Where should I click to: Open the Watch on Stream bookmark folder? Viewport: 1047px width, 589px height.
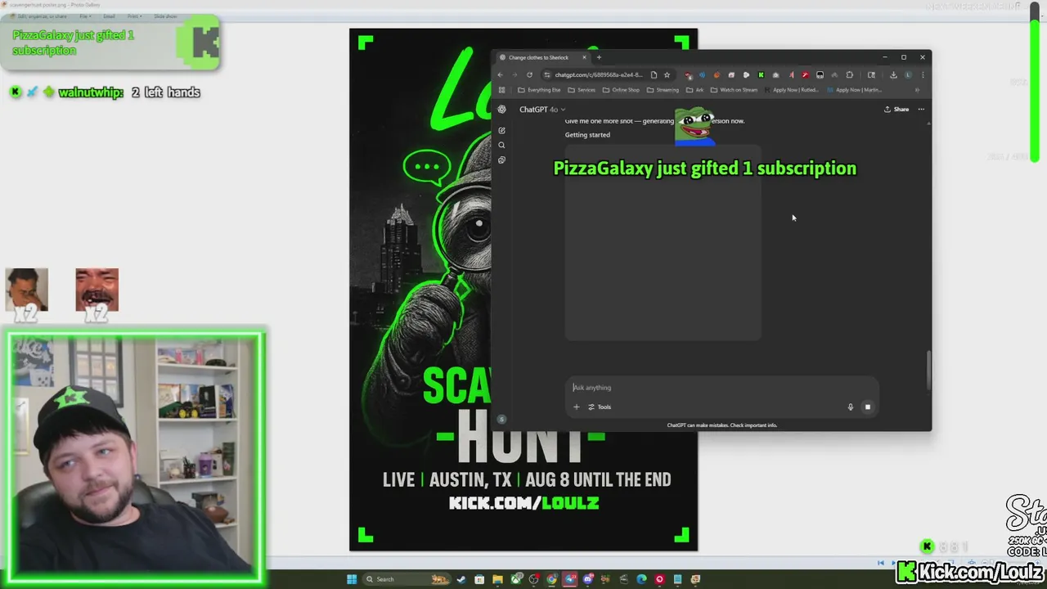[x=734, y=90]
